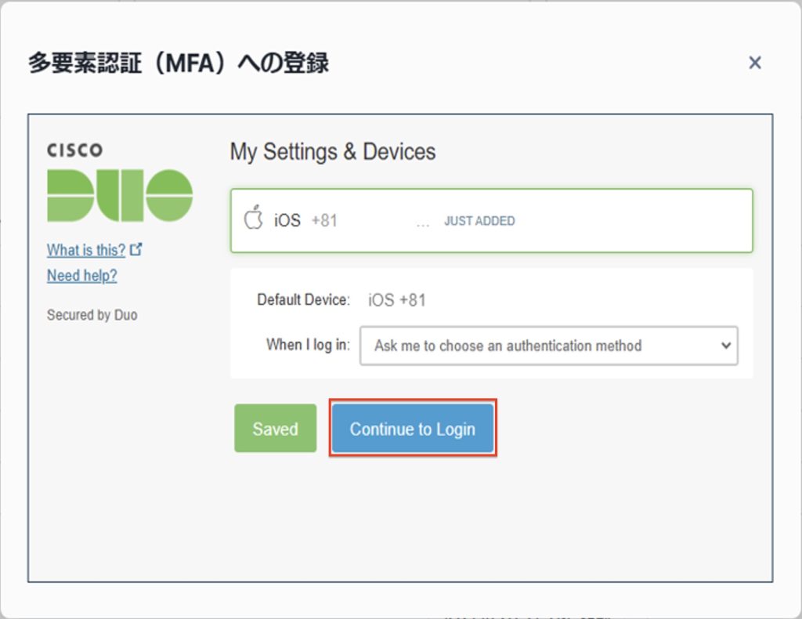Click the CISCO wordmark above the Duo logo
The image size is (802, 619).
point(74,150)
